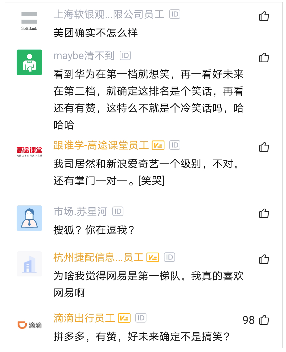Open the SoftBank logo avatar

coord(29,21)
